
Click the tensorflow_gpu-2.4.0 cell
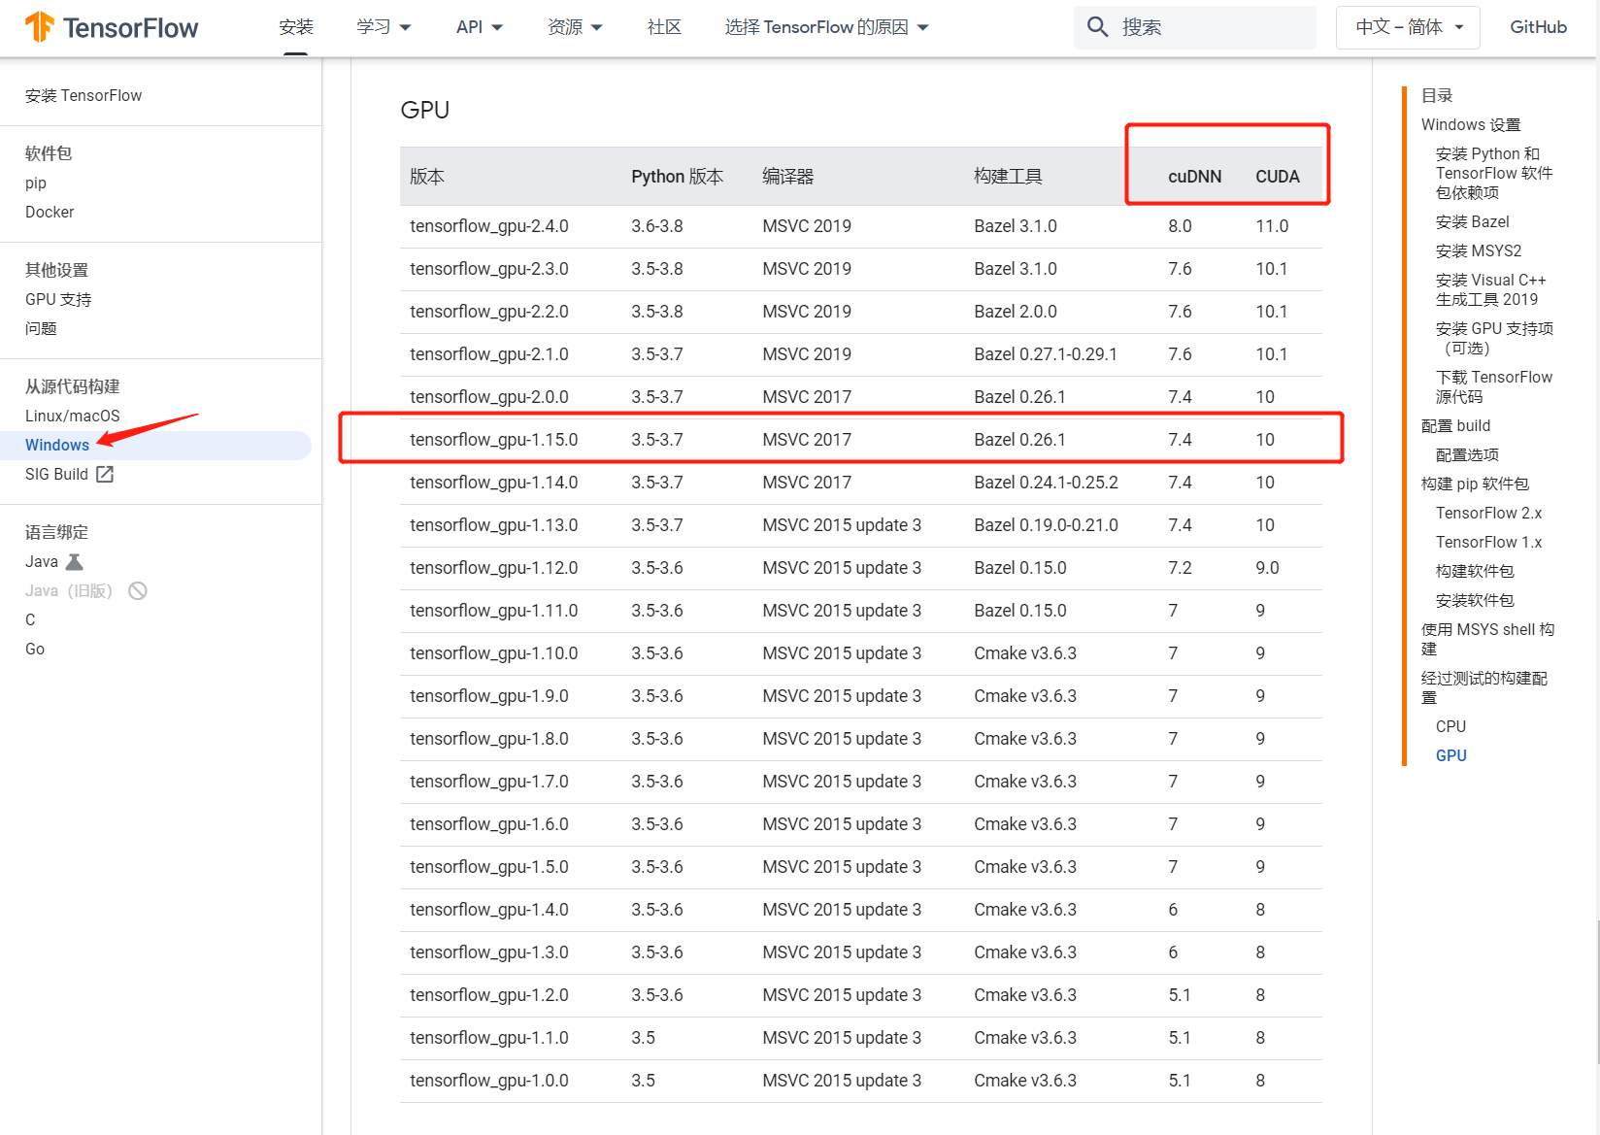click(489, 226)
